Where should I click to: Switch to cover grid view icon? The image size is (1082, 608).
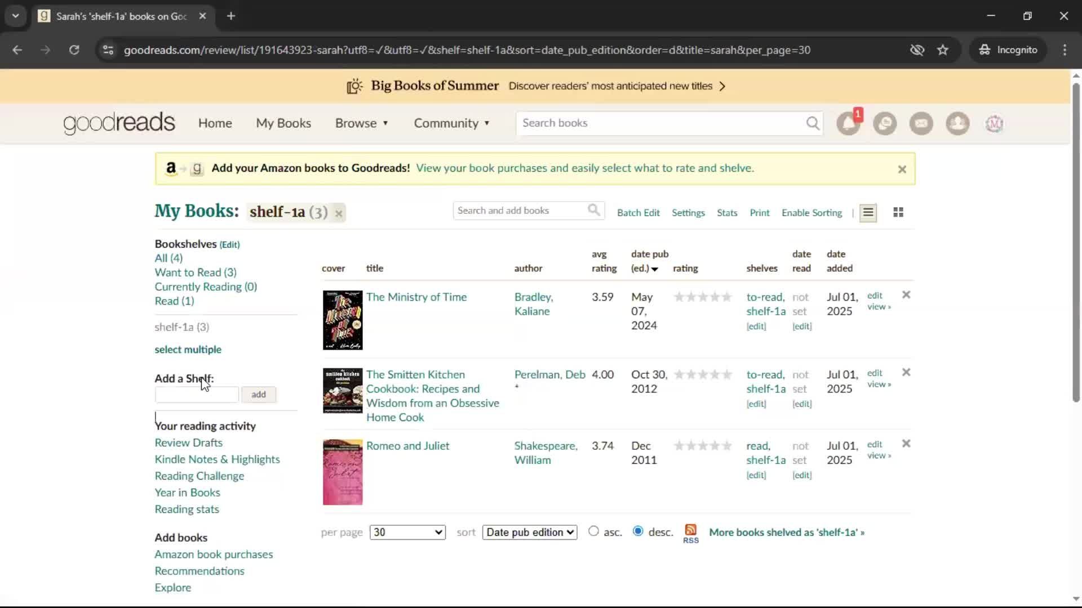tap(898, 212)
